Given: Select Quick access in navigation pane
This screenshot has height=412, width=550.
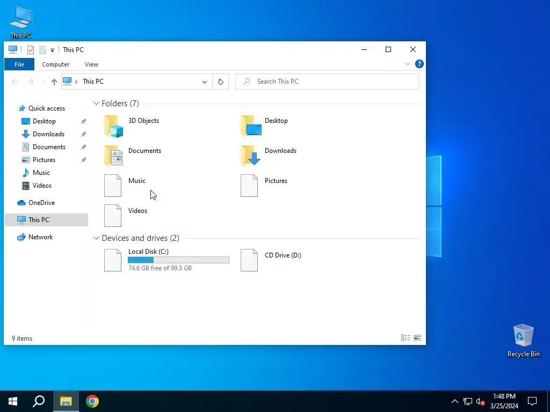Looking at the screenshot, I should tap(47, 108).
